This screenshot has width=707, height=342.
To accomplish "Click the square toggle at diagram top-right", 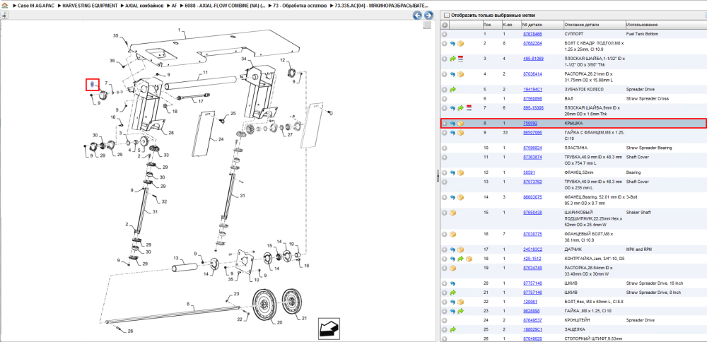I will (x=427, y=25).
